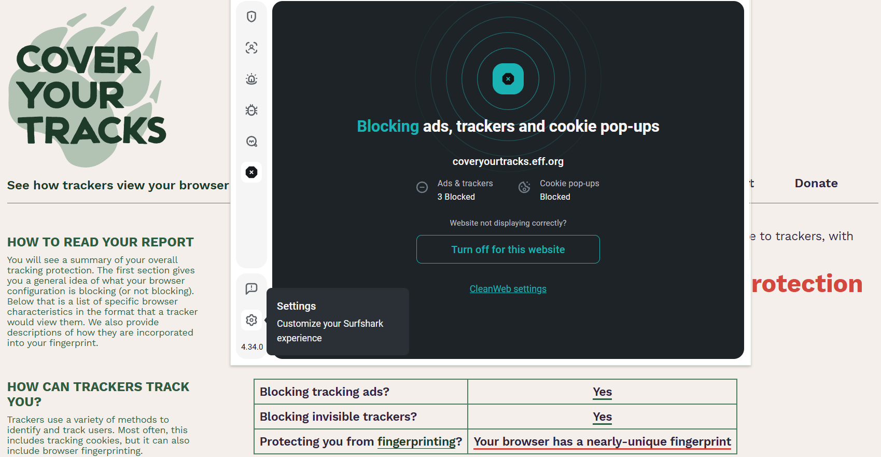Click the nearly-unique fingerprint result link
Image resolution: width=881 pixels, height=457 pixels.
[602, 441]
